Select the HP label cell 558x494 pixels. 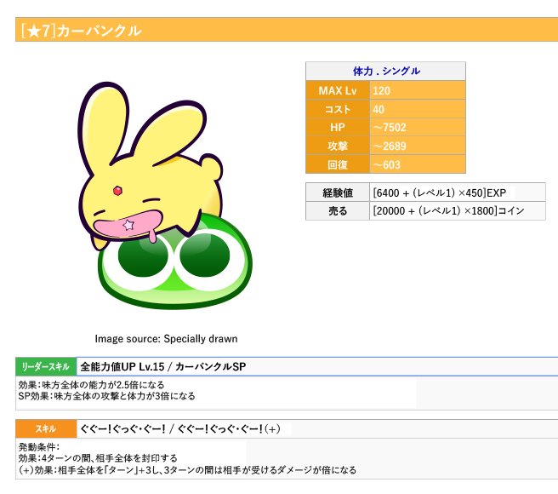click(x=338, y=127)
